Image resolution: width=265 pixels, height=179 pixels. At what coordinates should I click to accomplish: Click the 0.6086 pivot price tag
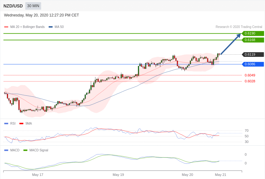click(x=253, y=64)
